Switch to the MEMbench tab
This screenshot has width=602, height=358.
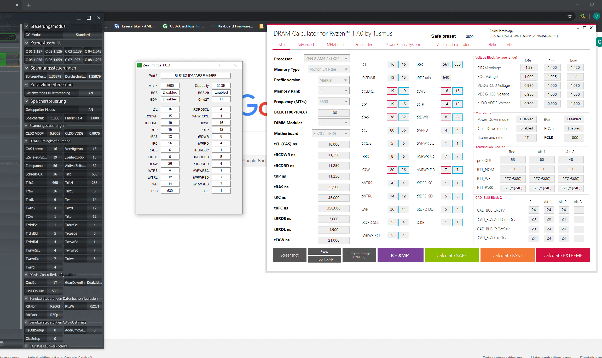[336, 45]
